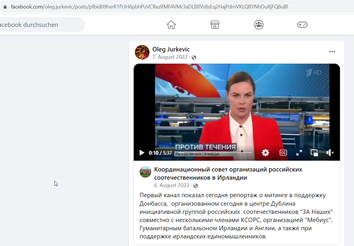Enable picture-in-picture mini player

pyautogui.click(x=314, y=153)
